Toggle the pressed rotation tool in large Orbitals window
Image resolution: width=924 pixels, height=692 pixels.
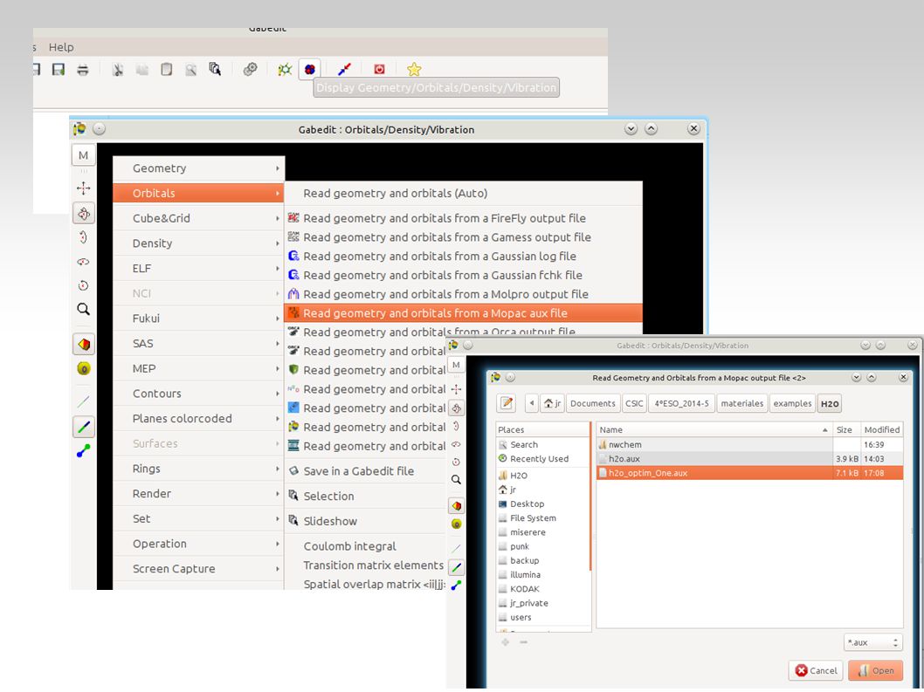(x=83, y=213)
